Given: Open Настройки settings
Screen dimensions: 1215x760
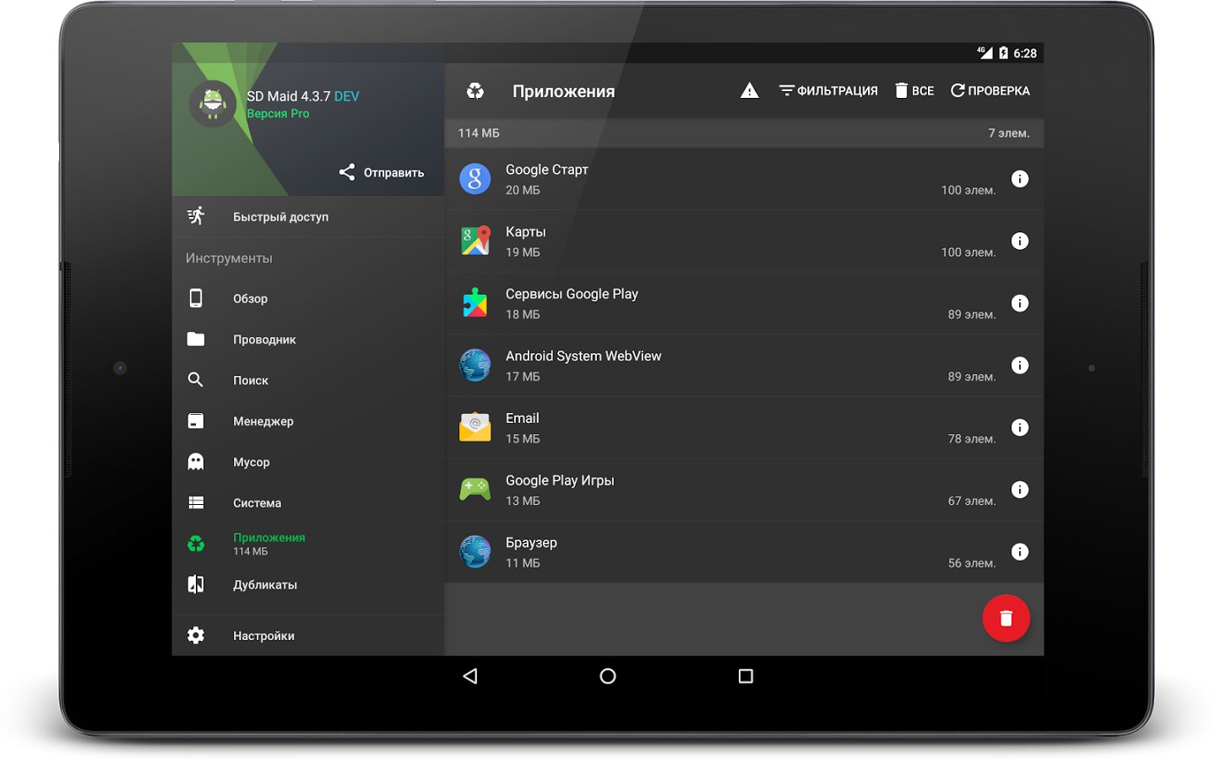Looking at the screenshot, I should [308, 635].
